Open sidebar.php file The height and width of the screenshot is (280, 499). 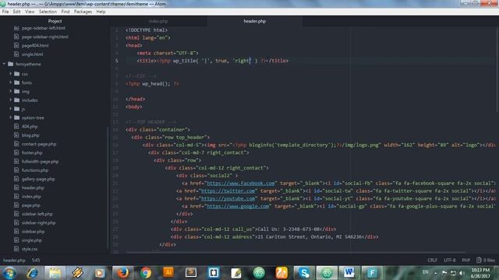pyautogui.click(x=33, y=232)
